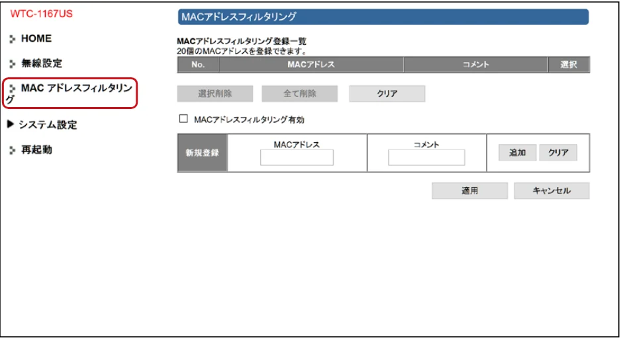
Task: Focus the コメント input field
Action: tap(426, 157)
